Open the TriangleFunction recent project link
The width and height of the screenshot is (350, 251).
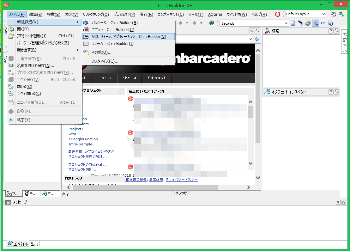[83, 139]
